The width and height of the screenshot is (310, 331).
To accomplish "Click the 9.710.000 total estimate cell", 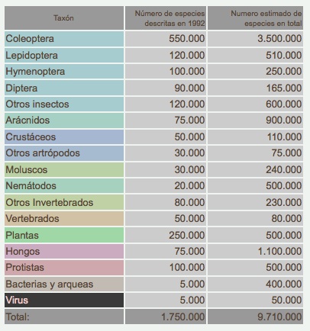I will coord(255,317).
